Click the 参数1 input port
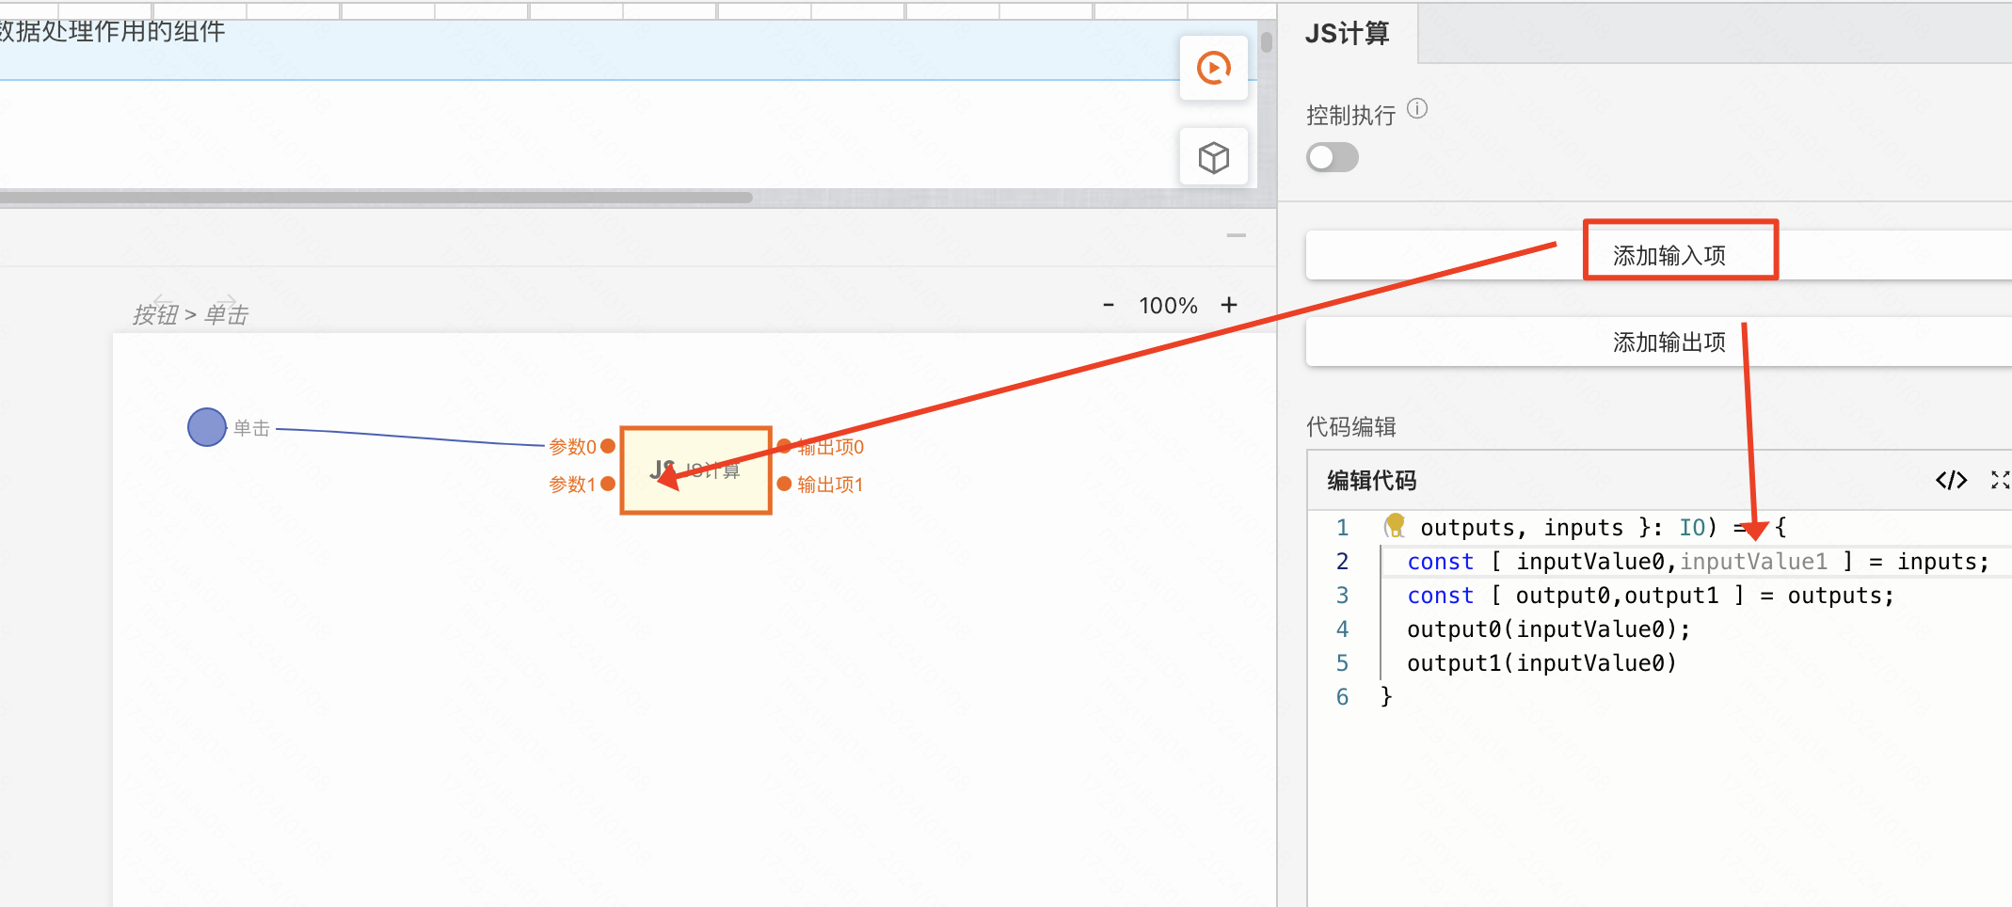This screenshot has width=2012, height=907. point(608,484)
